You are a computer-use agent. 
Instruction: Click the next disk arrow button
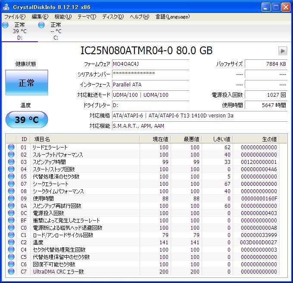pyautogui.click(x=283, y=51)
